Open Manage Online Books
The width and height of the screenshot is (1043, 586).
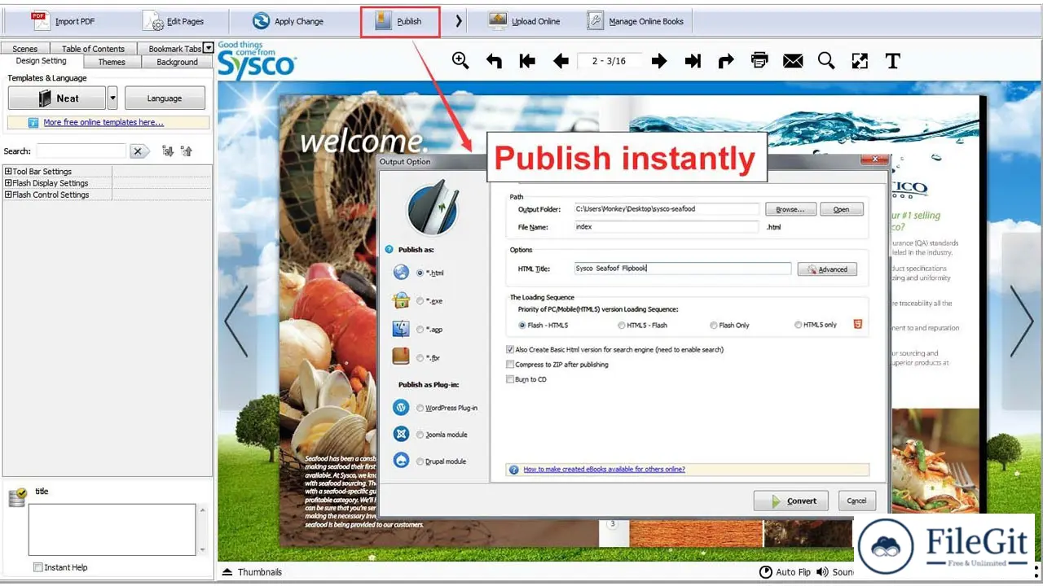[x=636, y=21]
